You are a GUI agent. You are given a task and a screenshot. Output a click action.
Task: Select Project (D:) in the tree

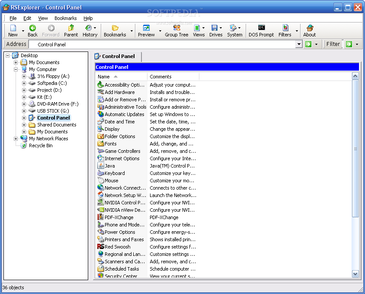[x=49, y=90]
